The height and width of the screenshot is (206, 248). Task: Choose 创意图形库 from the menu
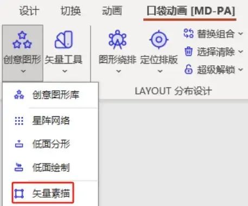click(x=50, y=95)
